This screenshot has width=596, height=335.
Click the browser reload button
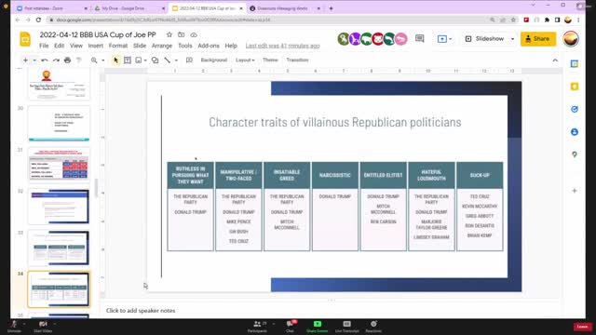point(38,20)
